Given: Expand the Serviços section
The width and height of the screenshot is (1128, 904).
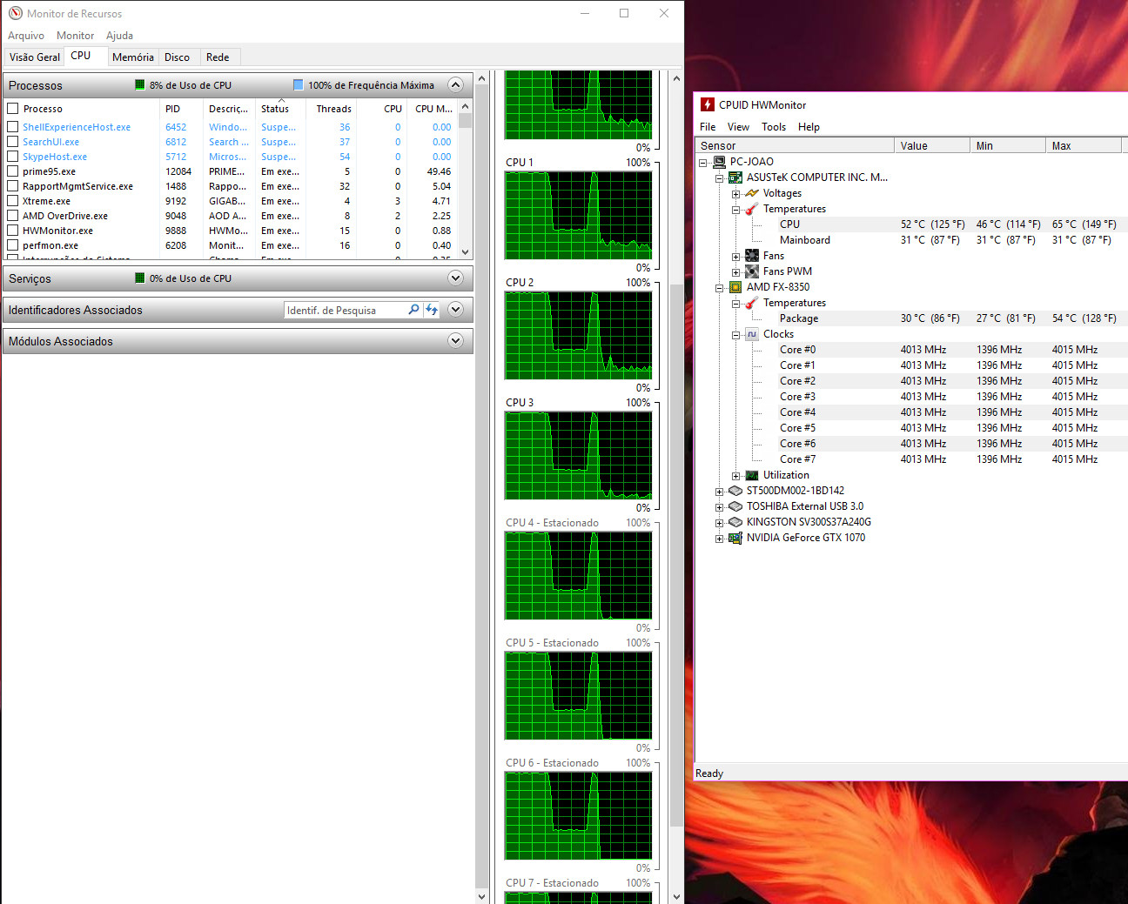Looking at the screenshot, I should tap(454, 278).
